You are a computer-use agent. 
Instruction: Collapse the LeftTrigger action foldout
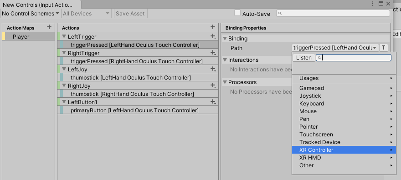(64, 36)
